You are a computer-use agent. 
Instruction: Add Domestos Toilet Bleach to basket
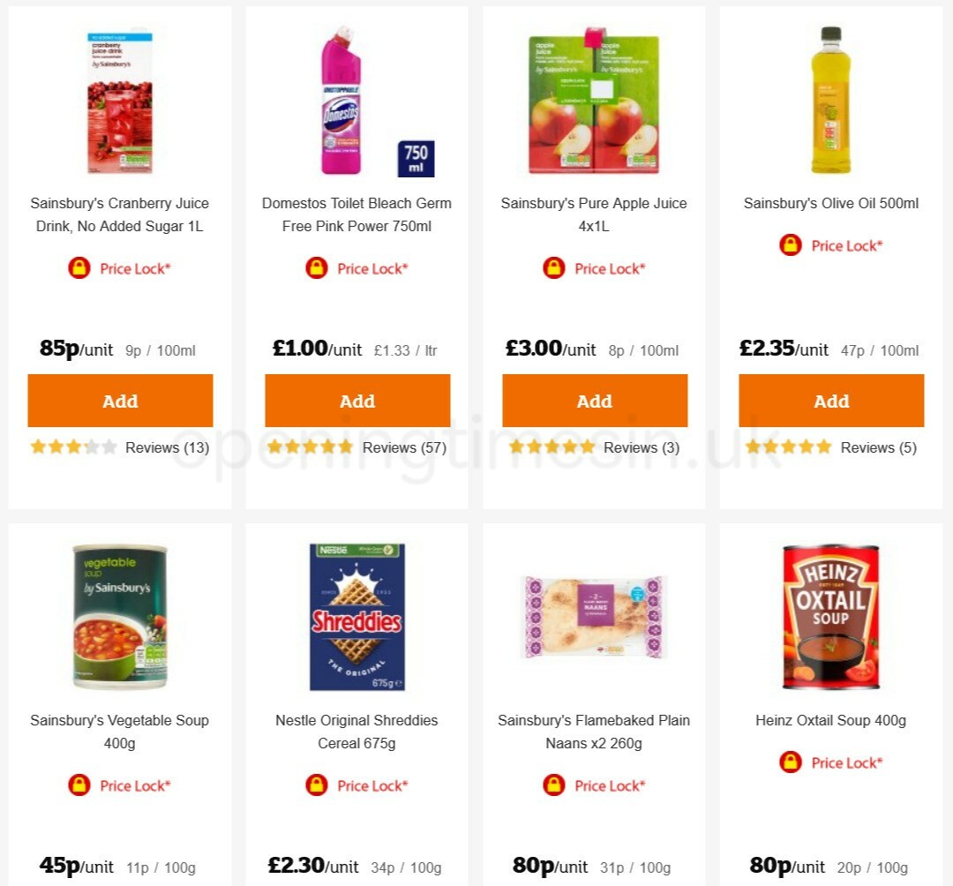coord(357,401)
